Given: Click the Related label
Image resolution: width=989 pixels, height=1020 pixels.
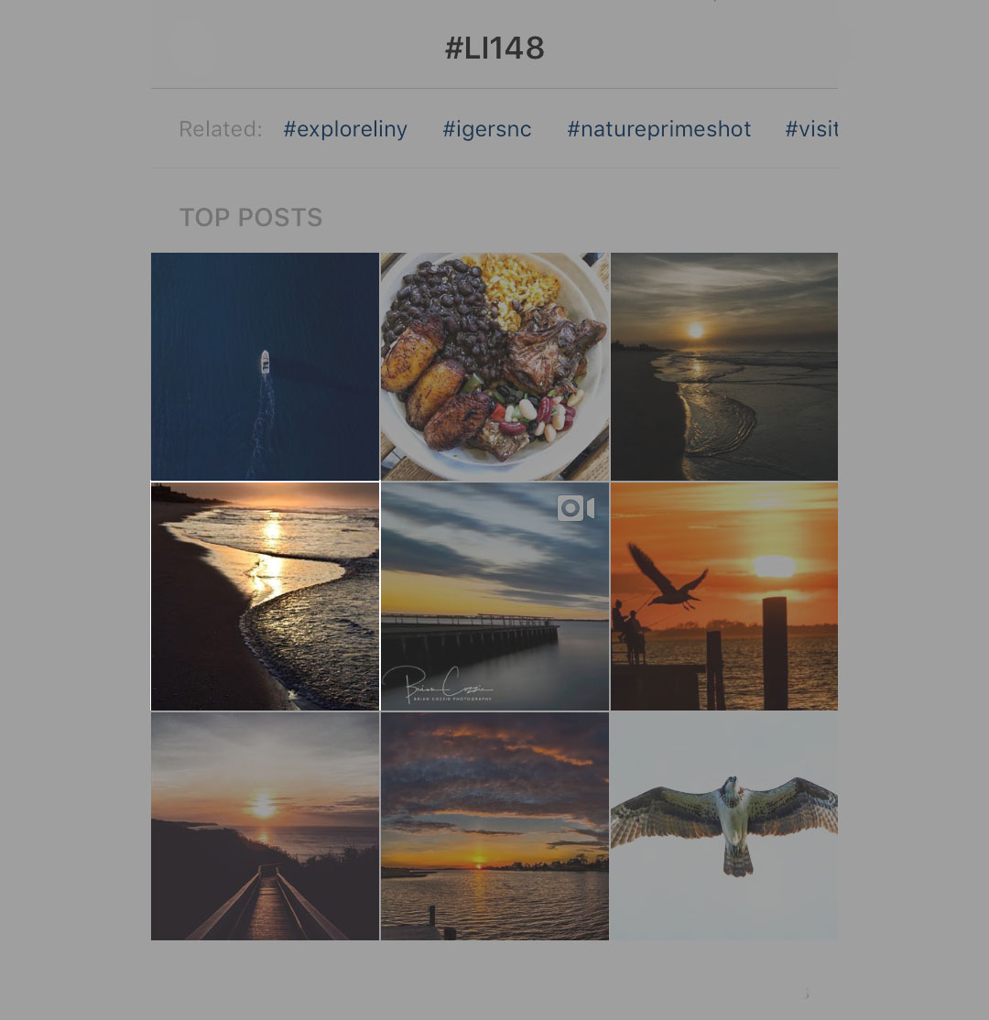Looking at the screenshot, I should tap(220, 129).
